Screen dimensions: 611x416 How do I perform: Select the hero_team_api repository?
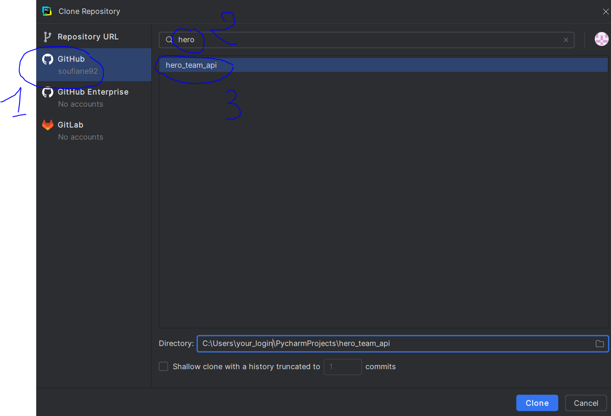click(x=383, y=65)
